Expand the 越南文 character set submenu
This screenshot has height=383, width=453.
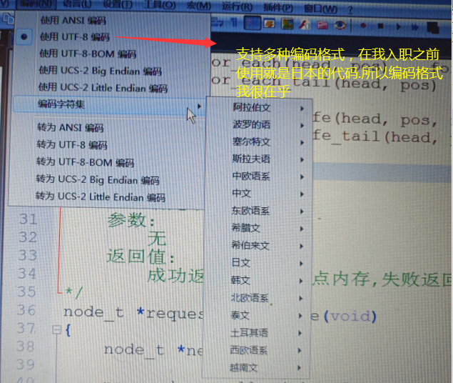[x=255, y=368]
